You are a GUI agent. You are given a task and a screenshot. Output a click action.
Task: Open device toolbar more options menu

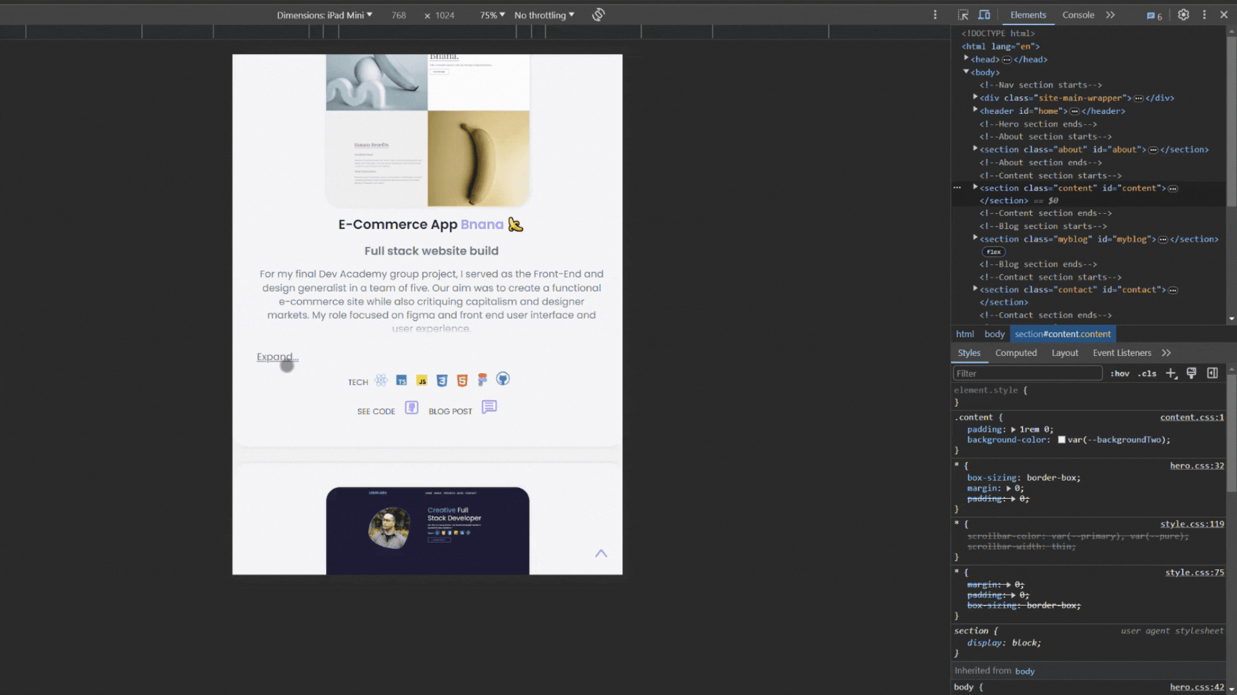tap(935, 15)
